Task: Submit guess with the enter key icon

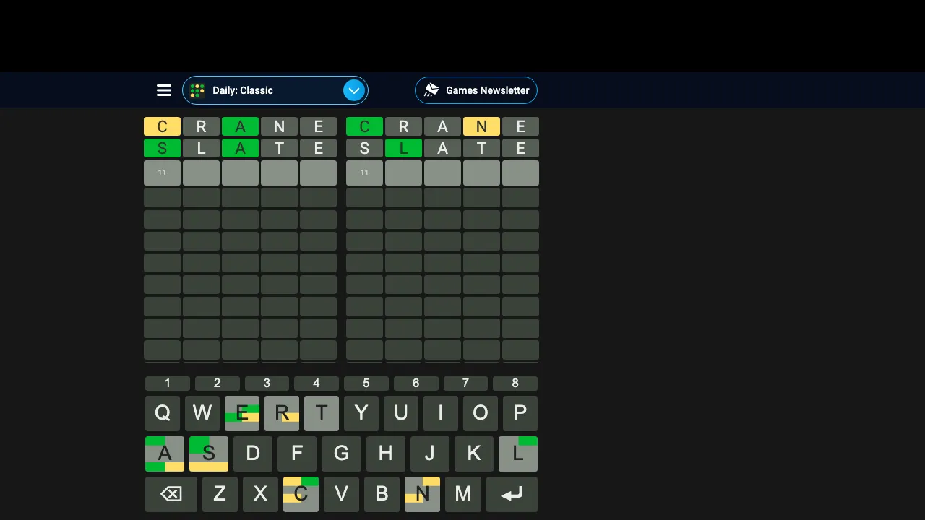Action: [512, 494]
